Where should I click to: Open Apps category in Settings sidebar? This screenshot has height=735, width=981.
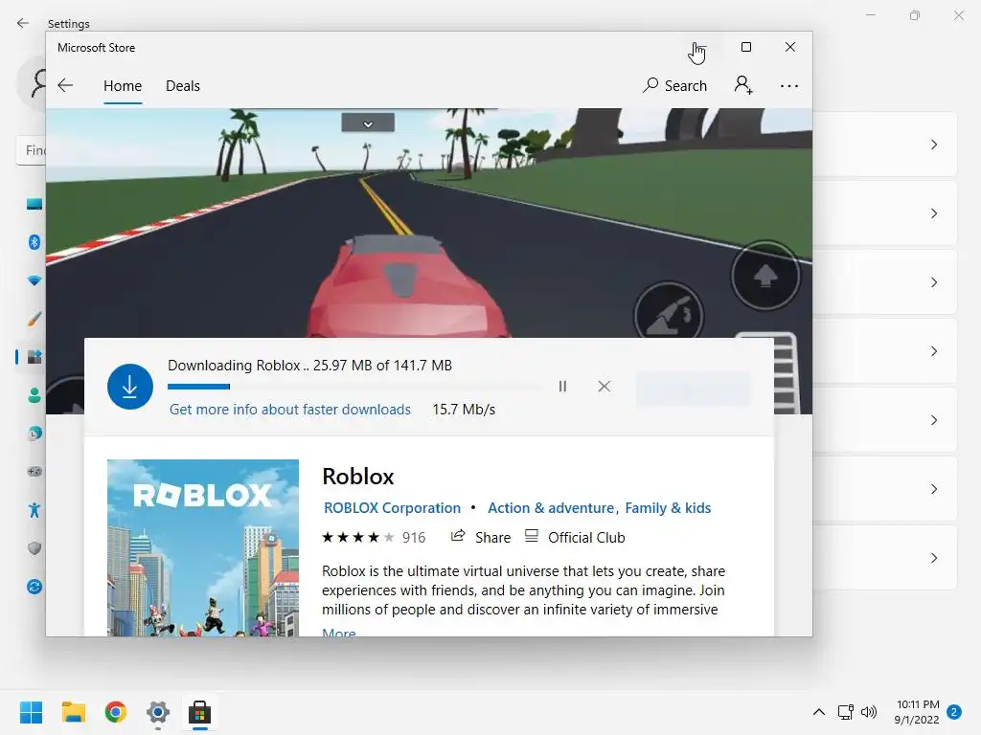coord(34,357)
